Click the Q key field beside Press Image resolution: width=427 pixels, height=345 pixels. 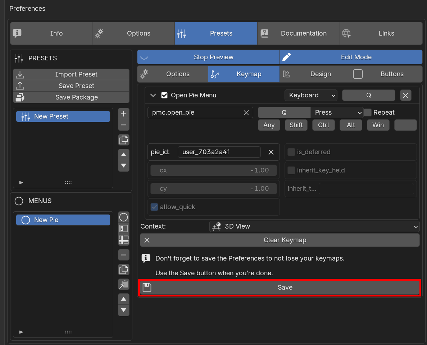[x=284, y=112]
